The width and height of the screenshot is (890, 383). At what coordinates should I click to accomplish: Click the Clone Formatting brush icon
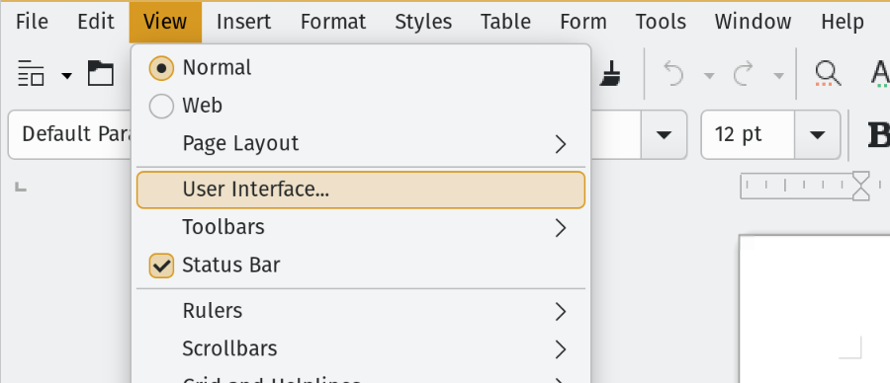tap(610, 74)
